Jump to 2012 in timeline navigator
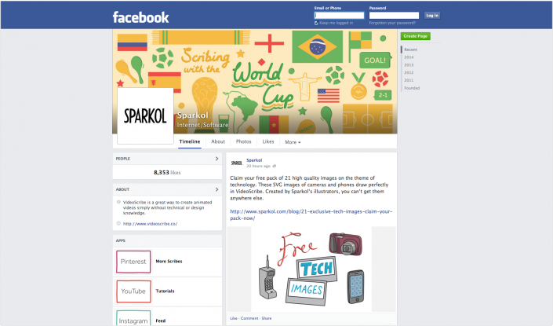Screen dimensions: 553x326 [x=409, y=73]
